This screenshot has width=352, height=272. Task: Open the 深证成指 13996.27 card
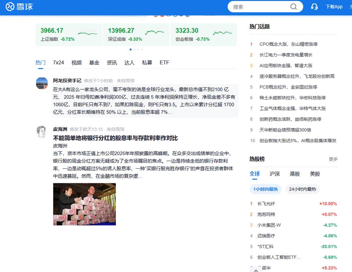[x=136, y=35]
